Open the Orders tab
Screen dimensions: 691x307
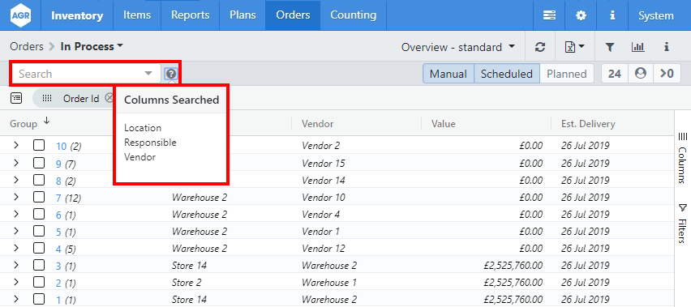293,15
